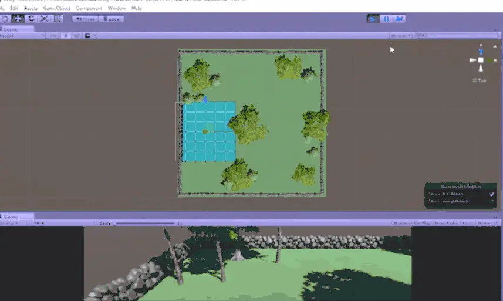Click the white bottom cone of the orientation gizmo
Image resolution: width=503 pixels, height=301 pixels.
481,68
